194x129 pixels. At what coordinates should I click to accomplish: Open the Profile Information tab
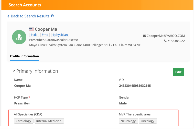[24, 56]
